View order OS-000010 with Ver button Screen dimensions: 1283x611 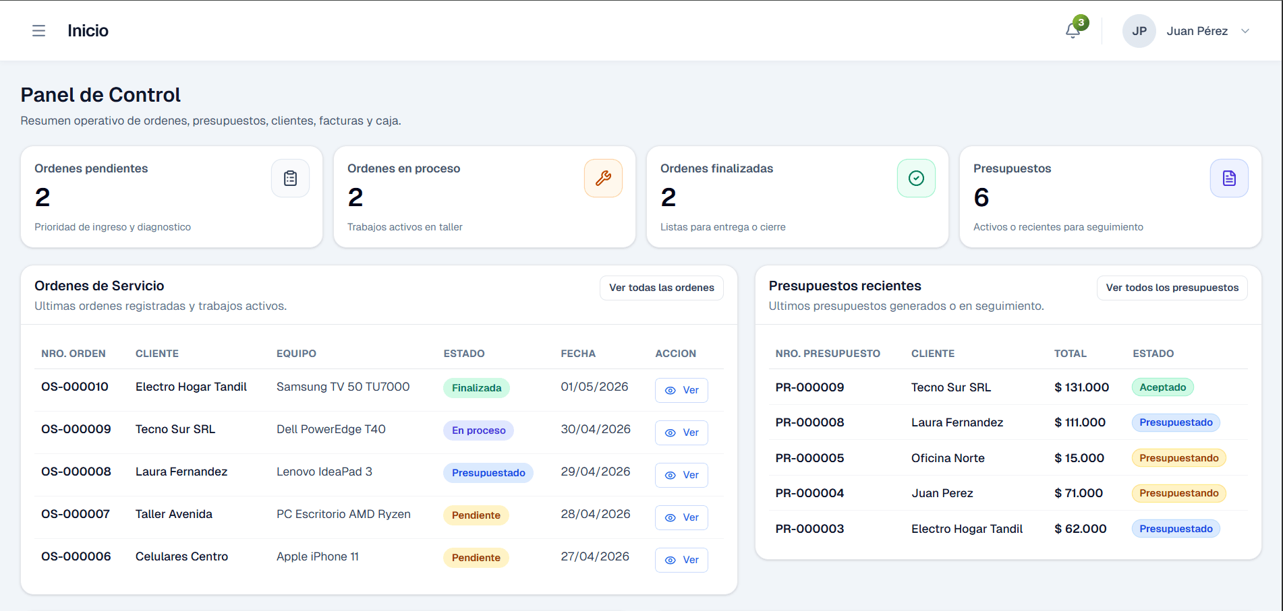tap(681, 390)
